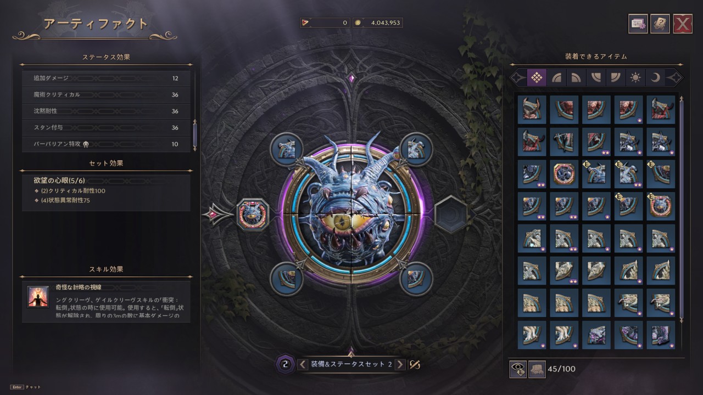Click the skill effect icon 奇怪な計略の視線

click(x=38, y=296)
